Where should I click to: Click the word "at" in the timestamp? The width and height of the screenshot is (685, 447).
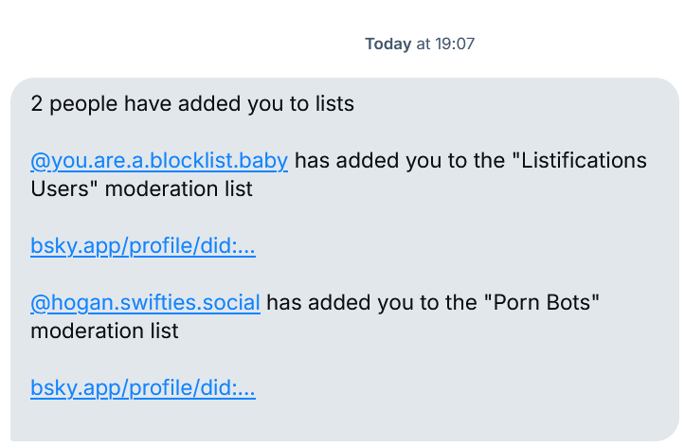tap(423, 44)
